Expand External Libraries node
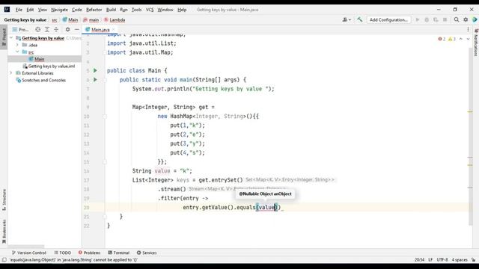Image resolution: width=479 pixels, height=269 pixels. click(11, 73)
